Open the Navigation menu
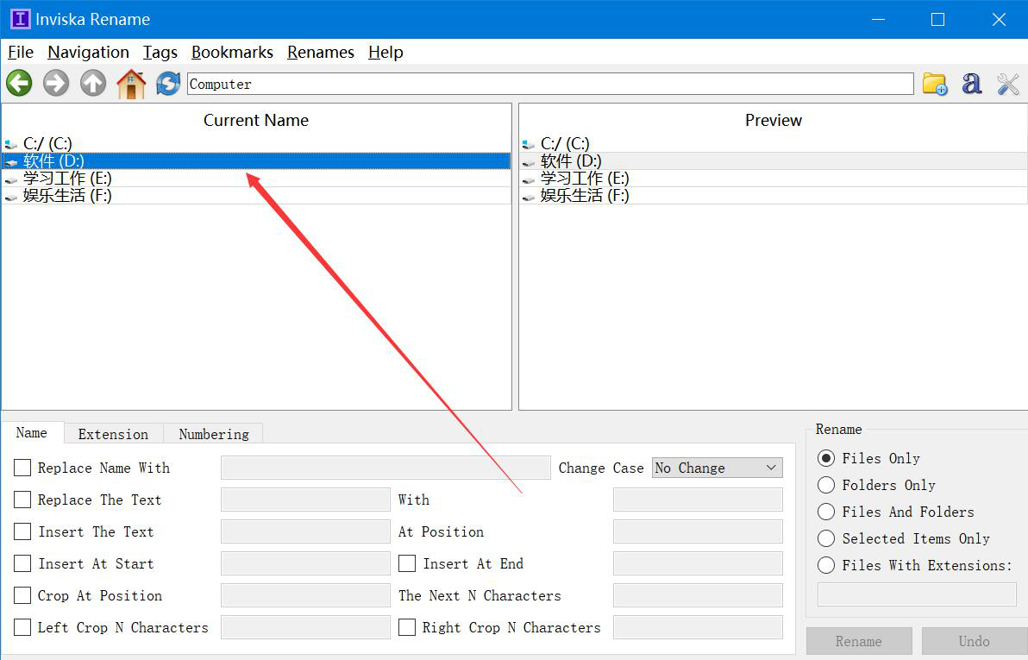The height and width of the screenshot is (660, 1028). (x=89, y=52)
